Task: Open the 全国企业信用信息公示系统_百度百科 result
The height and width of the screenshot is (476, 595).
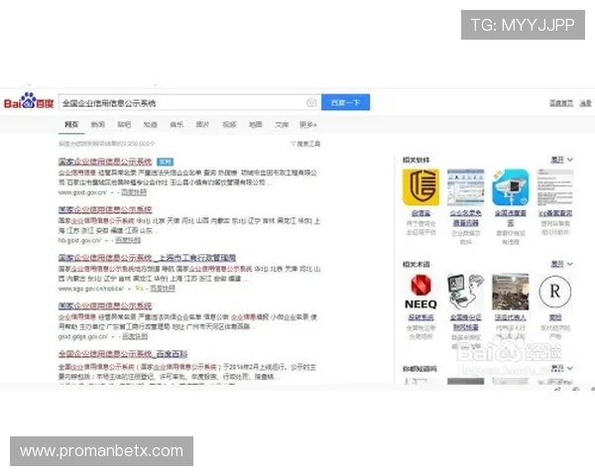Action: (x=123, y=354)
